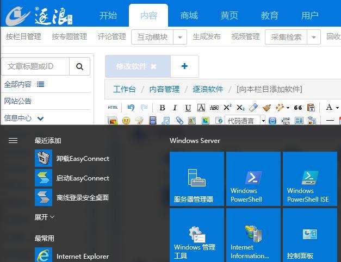Open 按专题管理 in the submenu
The width and height of the screenshot is (341, 262).
pos(70,36)
